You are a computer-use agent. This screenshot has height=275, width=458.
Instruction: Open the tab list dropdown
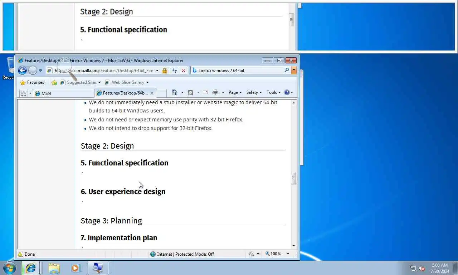pos(30,93)
